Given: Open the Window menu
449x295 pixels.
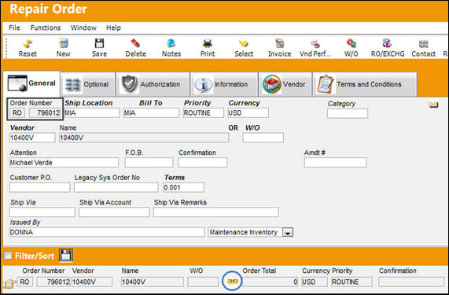Looking at the screenshot, I should (x=83, y=28).
